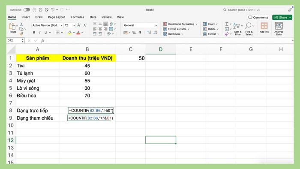Viewport: 300px width, 169px height.
Task: Toggle center text horizontally
Action: click(100, 29)
